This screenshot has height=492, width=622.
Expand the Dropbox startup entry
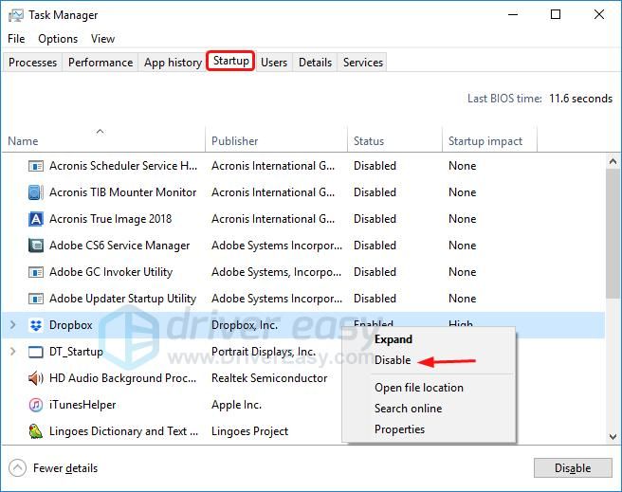pyautogui.click(x=12, y=325)
